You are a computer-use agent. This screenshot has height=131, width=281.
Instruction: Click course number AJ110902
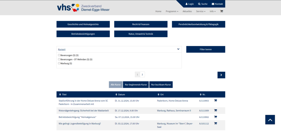[204, 117]
